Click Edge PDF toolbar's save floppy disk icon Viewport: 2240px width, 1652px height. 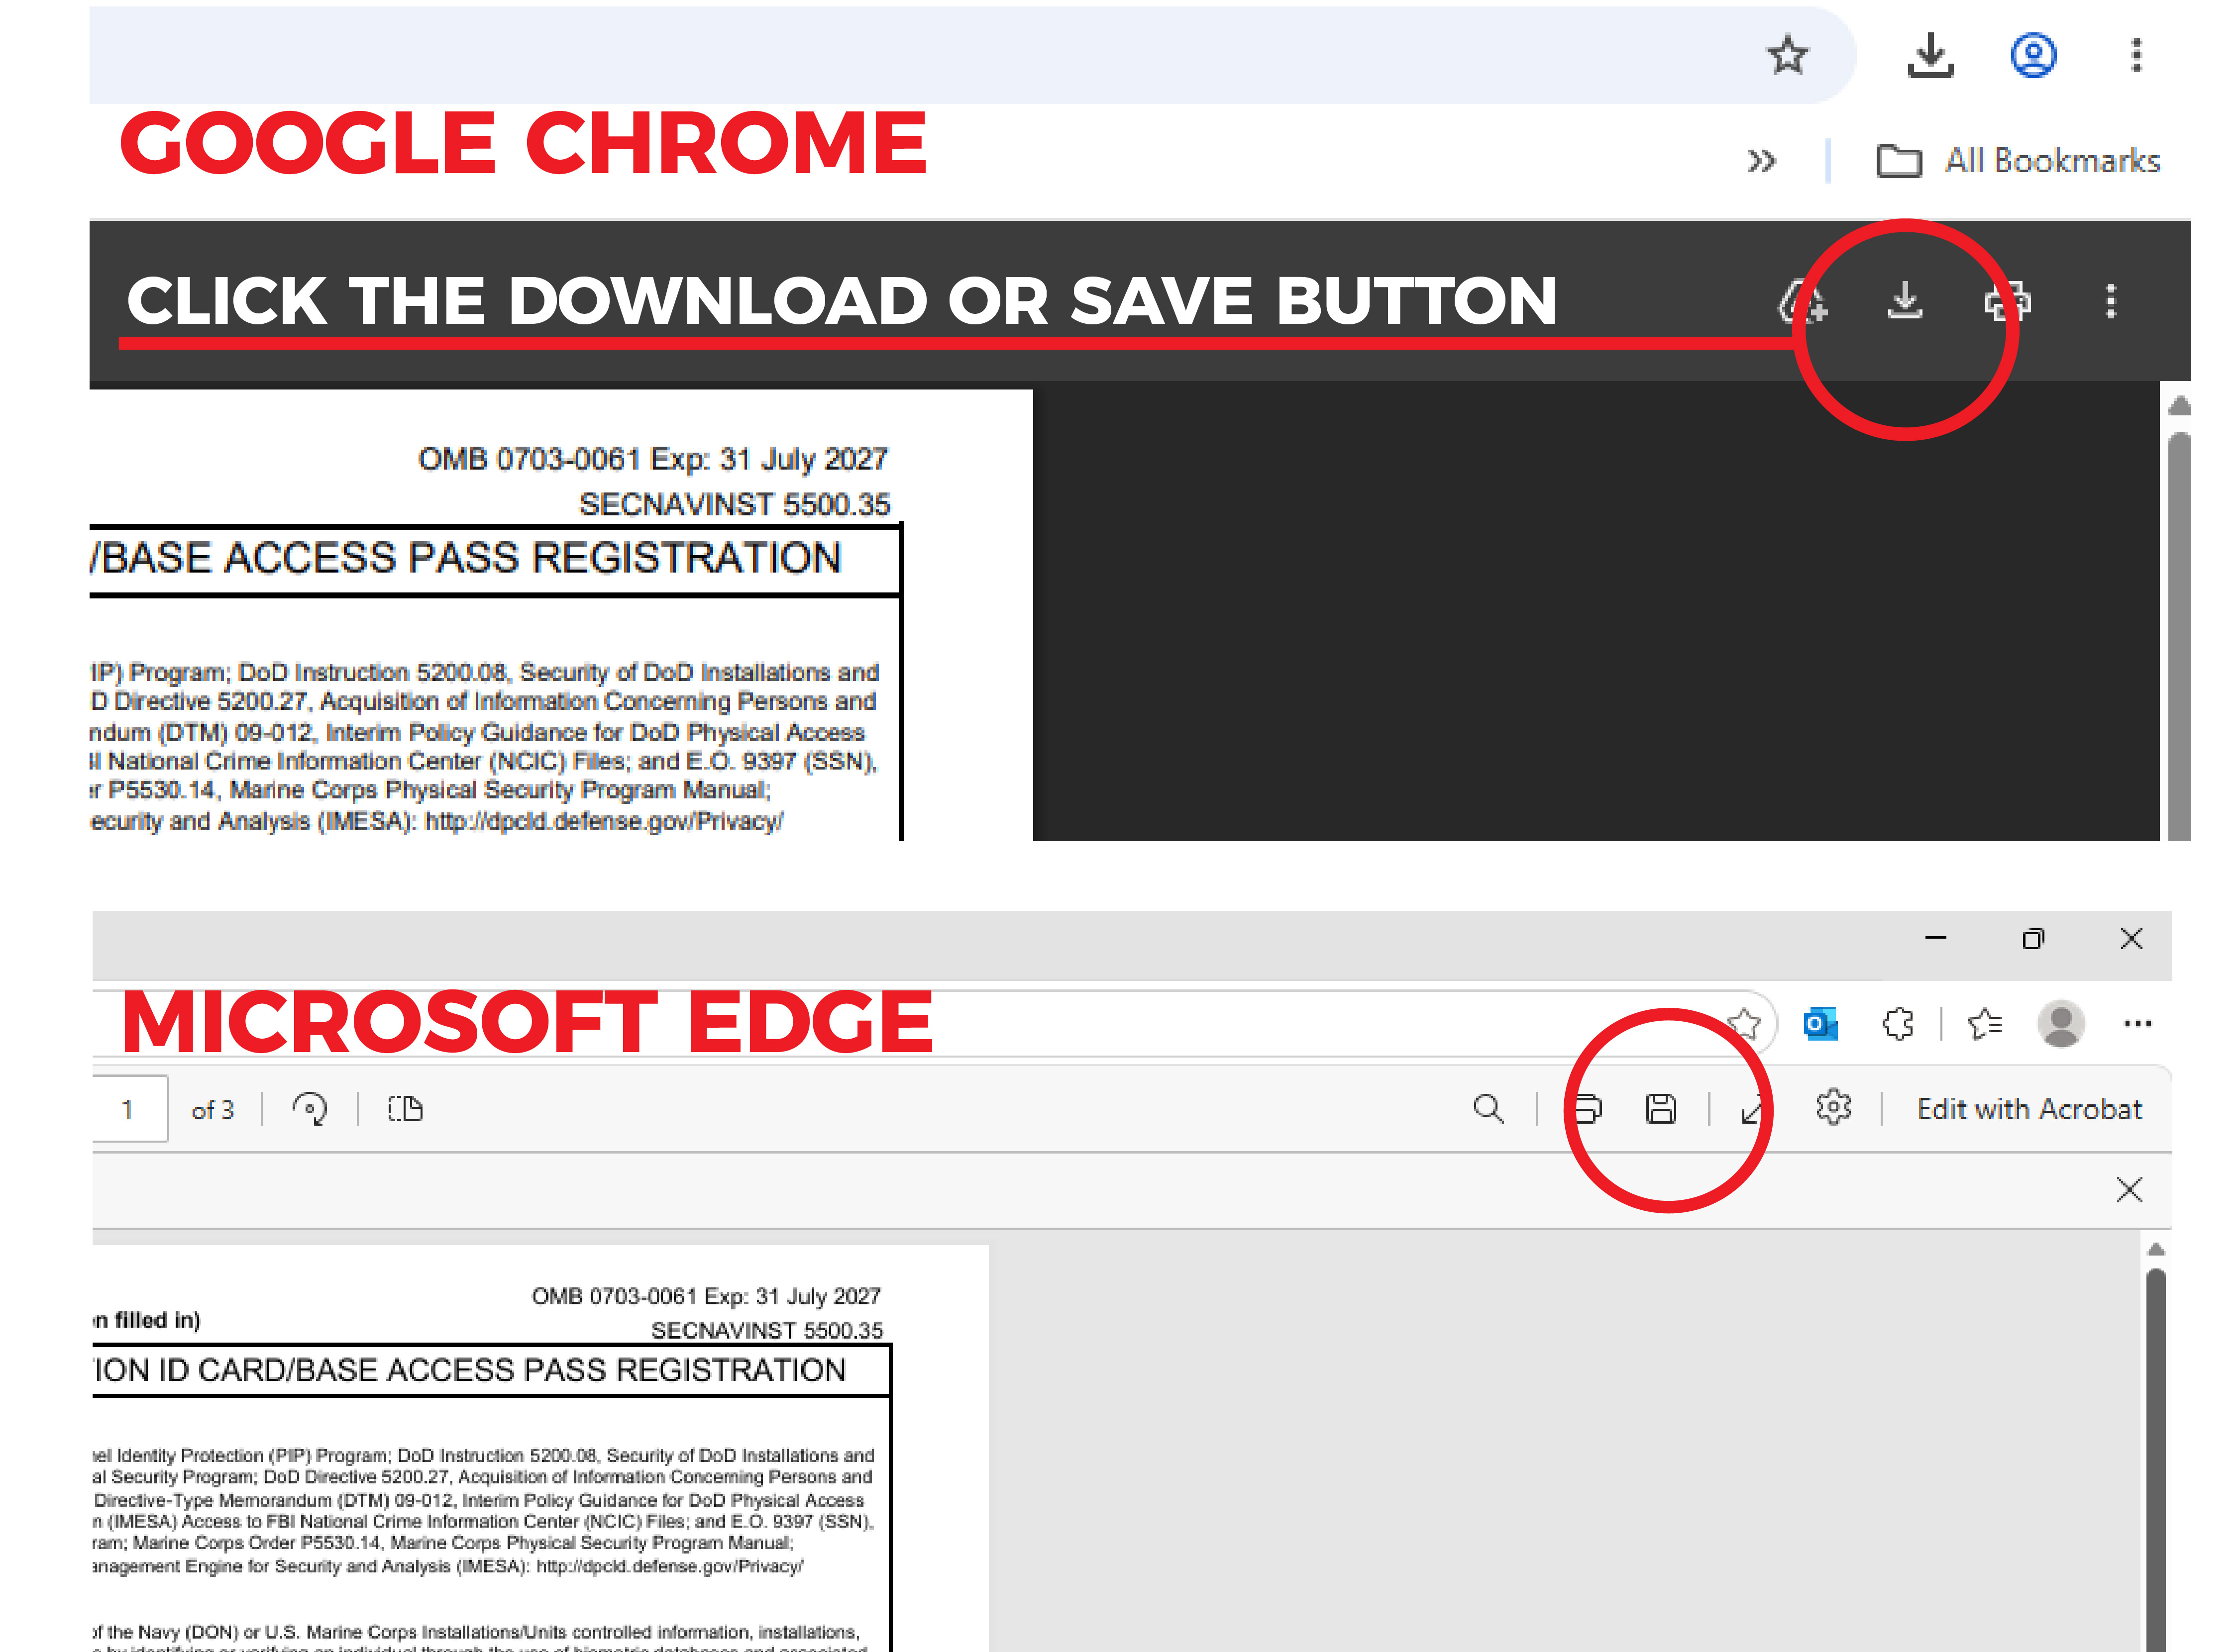[1661, 1109]
